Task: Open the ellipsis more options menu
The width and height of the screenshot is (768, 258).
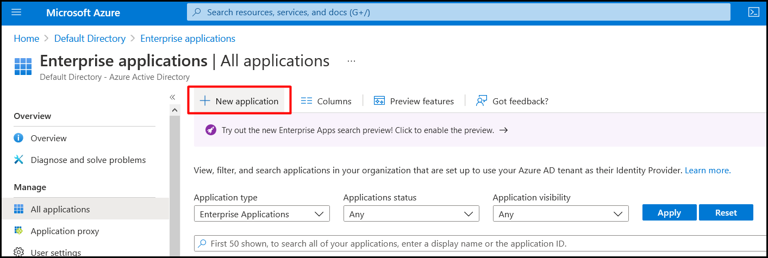Action: 351,61
